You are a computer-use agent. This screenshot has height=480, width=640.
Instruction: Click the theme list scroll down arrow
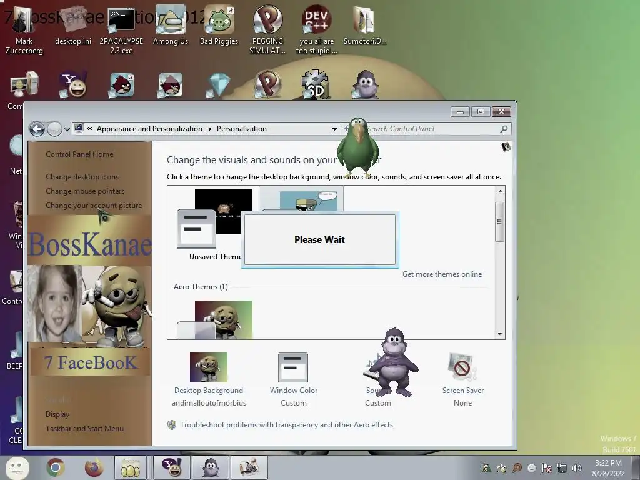point(500,334)
